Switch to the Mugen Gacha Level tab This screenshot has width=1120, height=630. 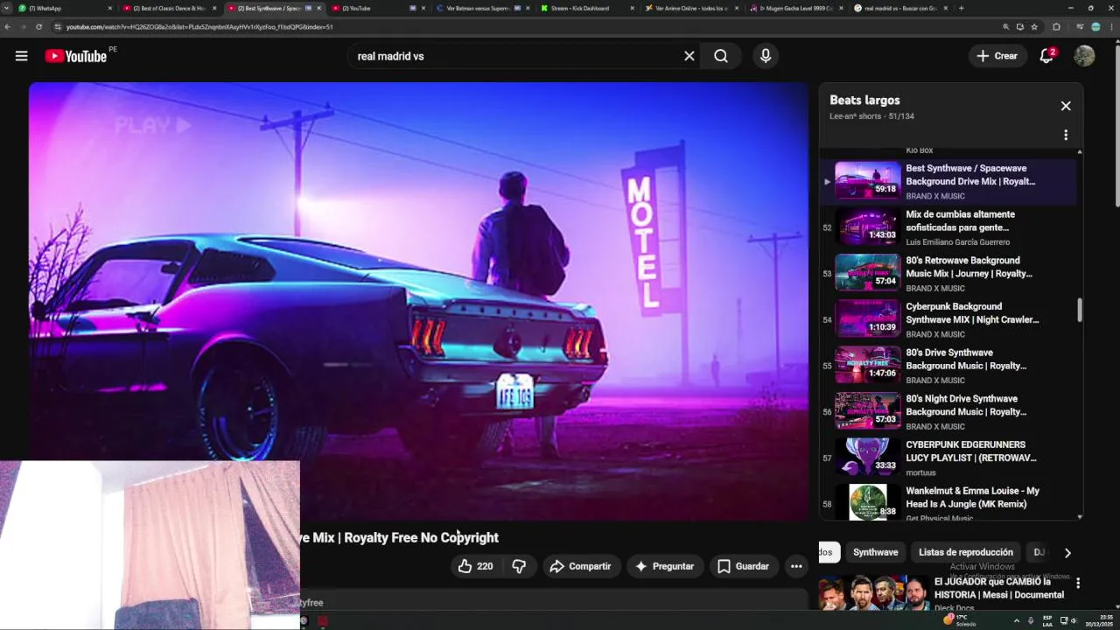click(794, 8)
